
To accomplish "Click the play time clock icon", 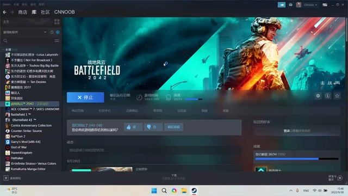I will tap(139, 97).
